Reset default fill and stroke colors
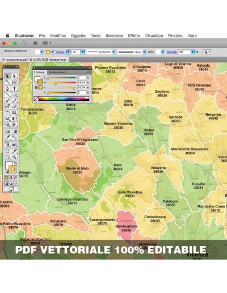This screenshot has height=293, width=227. (x=7, y=172)
